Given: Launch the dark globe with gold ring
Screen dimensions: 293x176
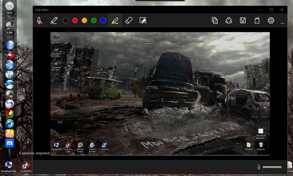Looking at the screenshot, I should [10, 94].
